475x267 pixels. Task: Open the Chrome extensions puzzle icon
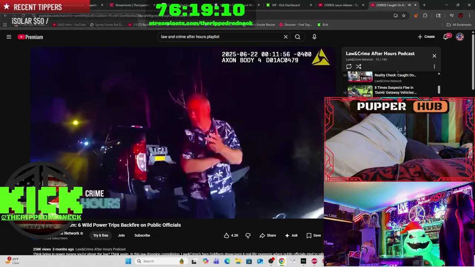click(x=425, y=16)
